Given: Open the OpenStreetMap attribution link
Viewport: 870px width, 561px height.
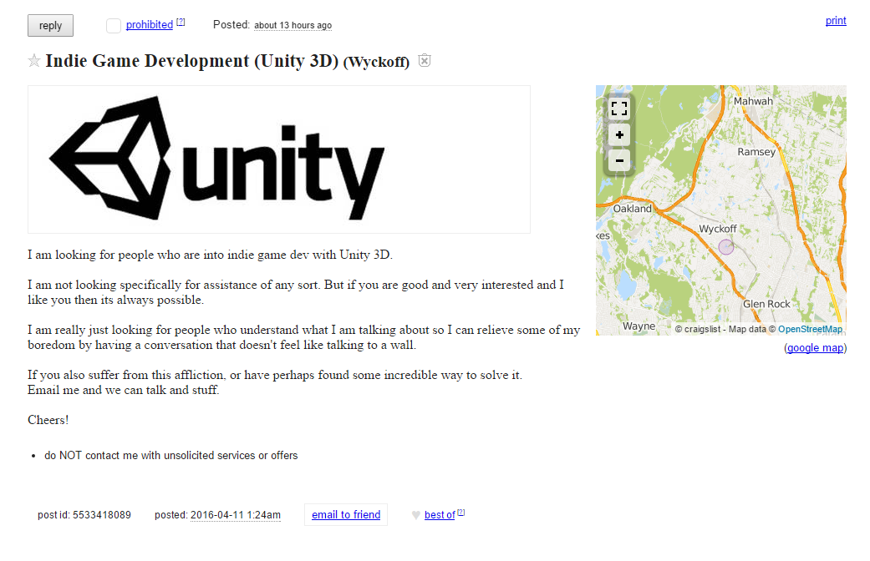Looking at the screenshot, I should pos(810,329).
